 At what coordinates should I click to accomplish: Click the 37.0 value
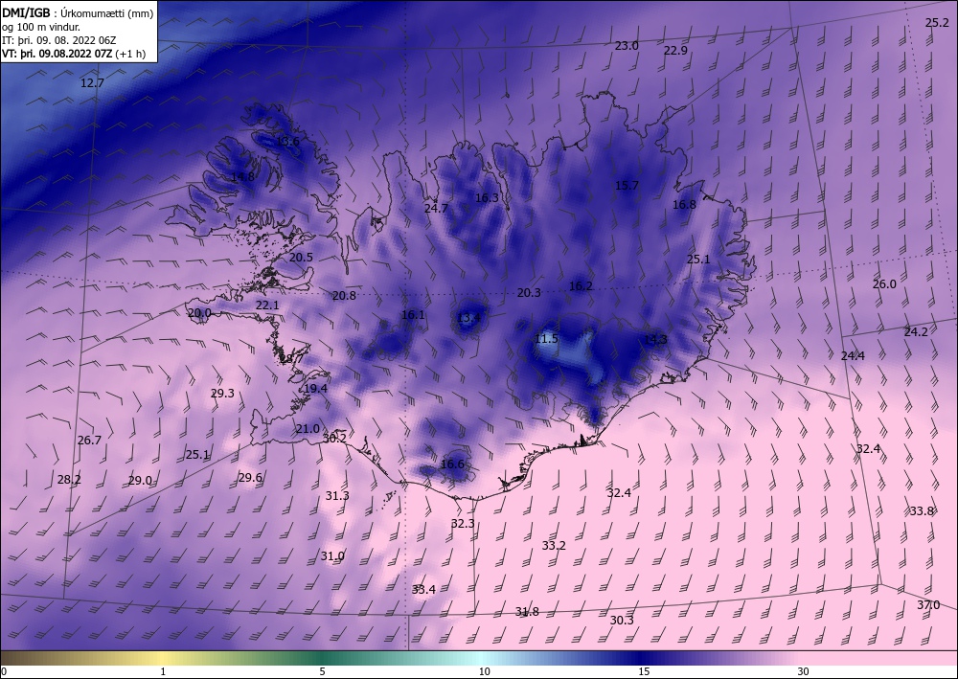(x=928, y=605)
